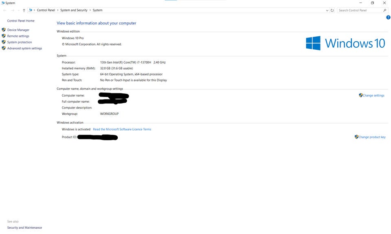The width and height of the screenshot is (391, 234).
Task: Select the 'No Pen or Touch Input' text
Action: click(x=115, y=80)
